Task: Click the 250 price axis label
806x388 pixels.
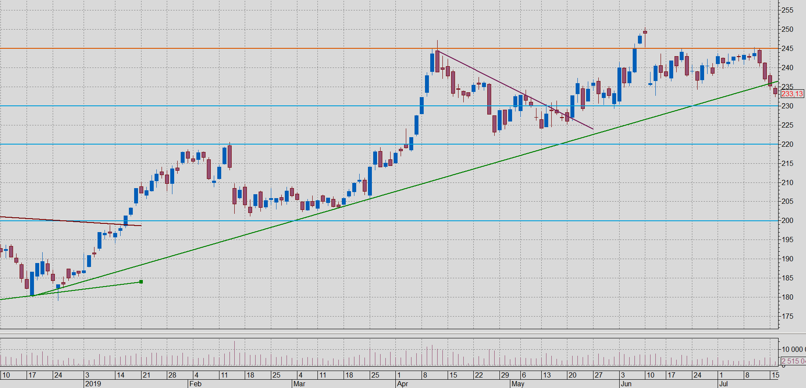Action: 787,29
